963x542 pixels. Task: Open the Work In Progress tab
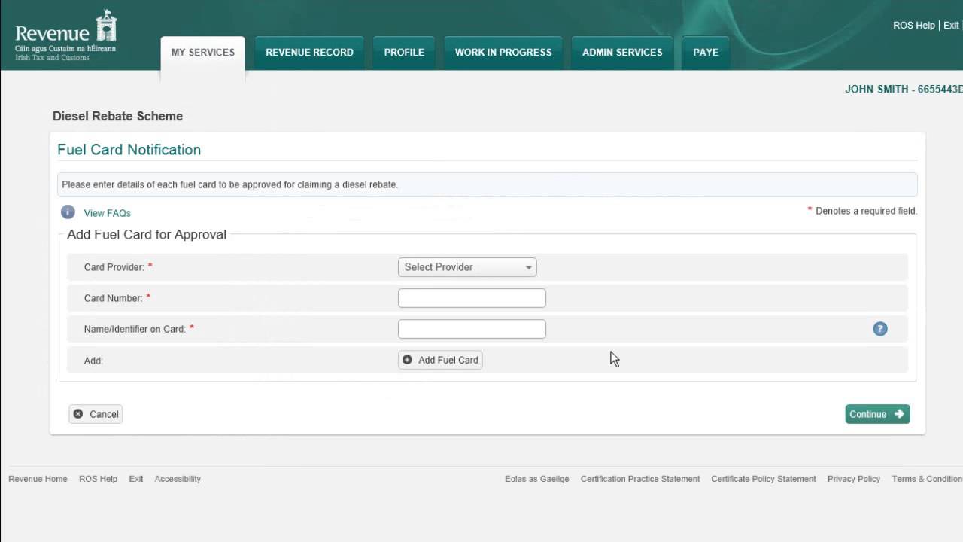tap(503, 53)
